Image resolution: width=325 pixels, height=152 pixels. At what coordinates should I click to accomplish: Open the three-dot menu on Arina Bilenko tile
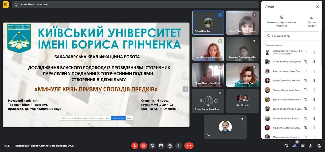(x=220, y=15)
